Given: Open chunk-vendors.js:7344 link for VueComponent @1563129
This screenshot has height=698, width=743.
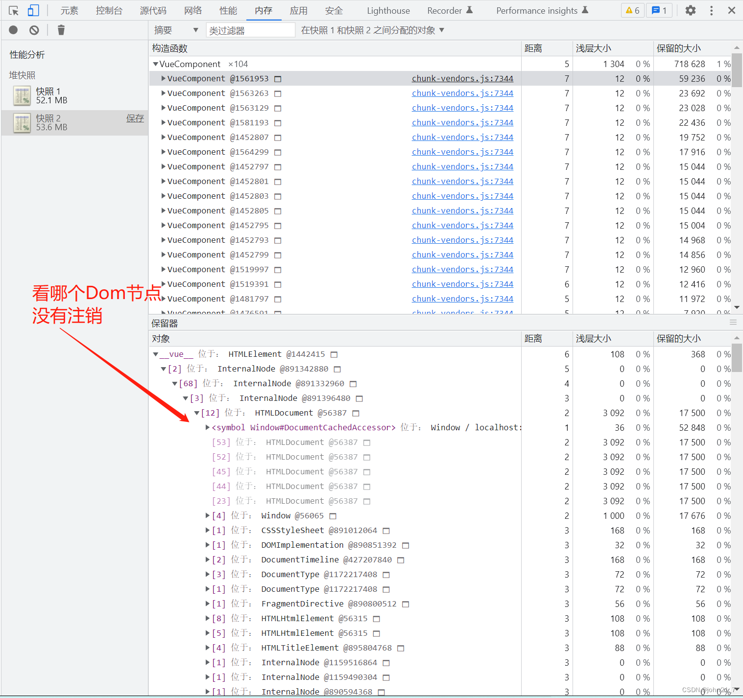Looking at the screenshot, I should point(462,108).
